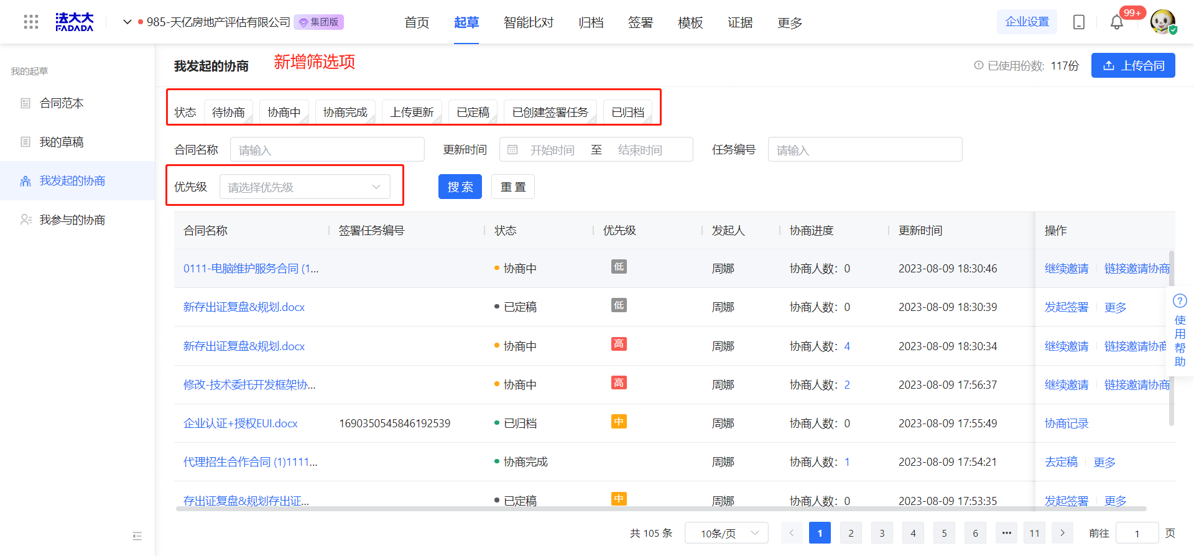1194x556 pixels.
Task: Click the 开始时间 date field
Action: pos(552,150)
